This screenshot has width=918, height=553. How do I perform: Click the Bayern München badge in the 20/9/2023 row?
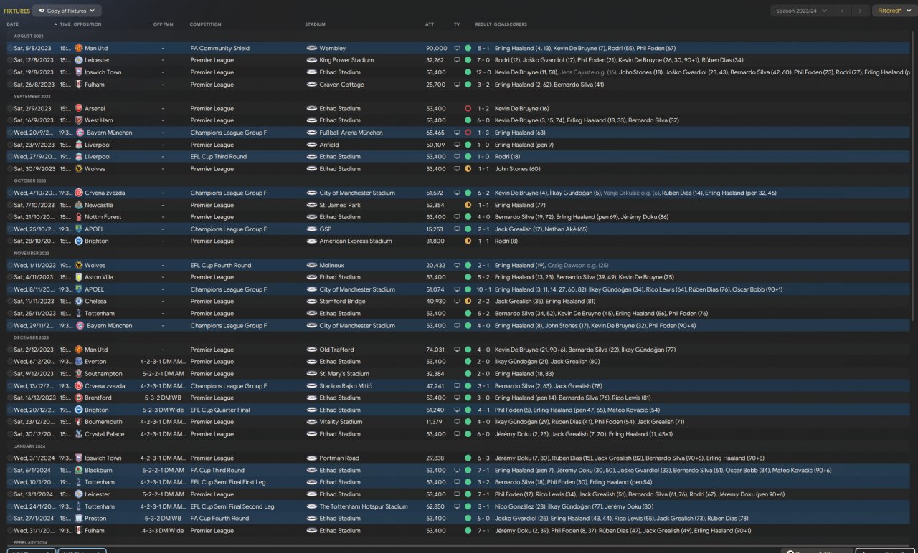point(79,133)
